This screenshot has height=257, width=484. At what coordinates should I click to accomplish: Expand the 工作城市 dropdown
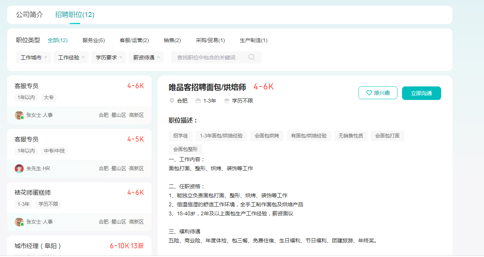(x=33, y=57)
